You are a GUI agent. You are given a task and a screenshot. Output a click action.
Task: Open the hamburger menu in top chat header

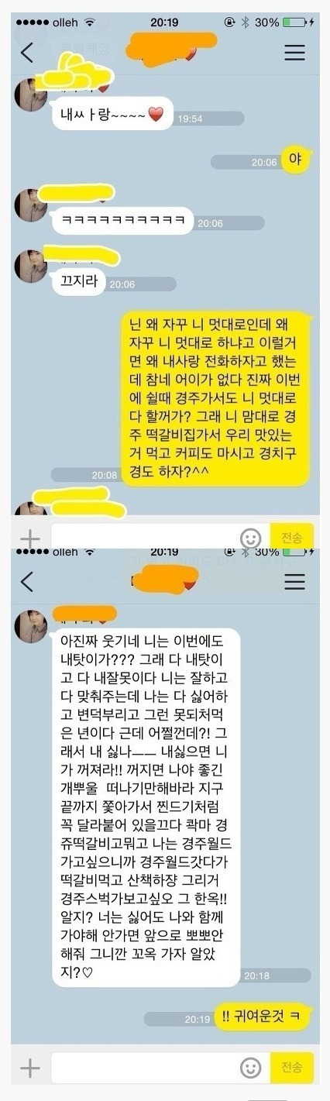[294, 53]
